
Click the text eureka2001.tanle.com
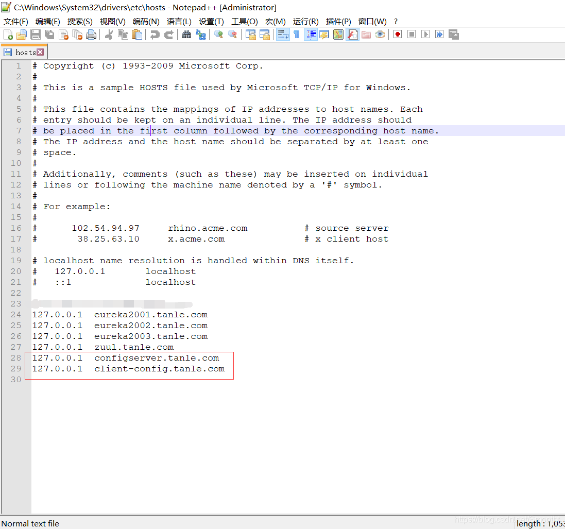[151, 315]
